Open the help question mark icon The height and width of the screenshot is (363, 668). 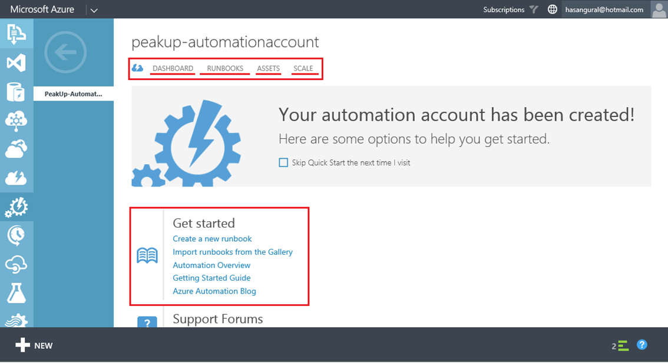[x=642, y=345]
